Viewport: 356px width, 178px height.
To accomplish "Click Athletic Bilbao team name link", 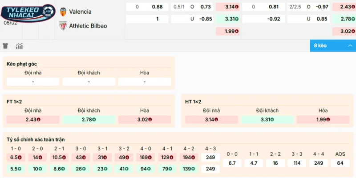I will click(88, 26).
